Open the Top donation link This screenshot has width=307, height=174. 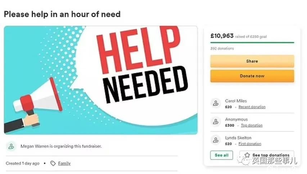pos(252,125)
